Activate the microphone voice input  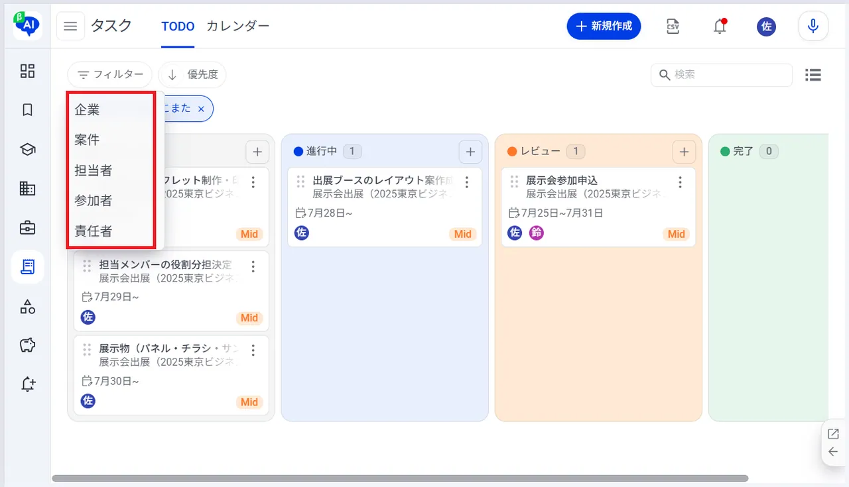point(813,27)
